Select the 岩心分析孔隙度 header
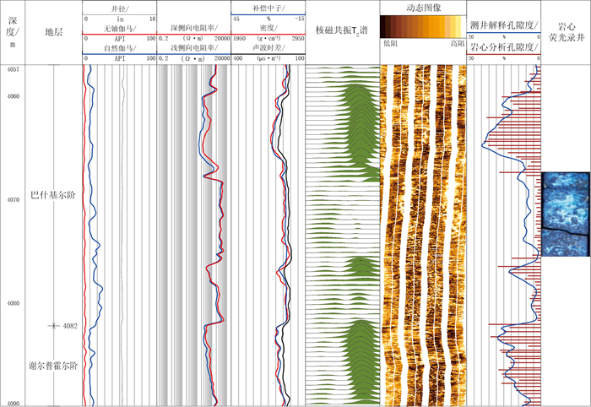The height and width of the screenshot is (407, 591). 504,47
